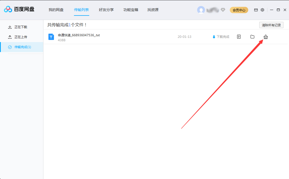Open 会员中心 membership center
The image size is (289, 179).
(239, 10)
